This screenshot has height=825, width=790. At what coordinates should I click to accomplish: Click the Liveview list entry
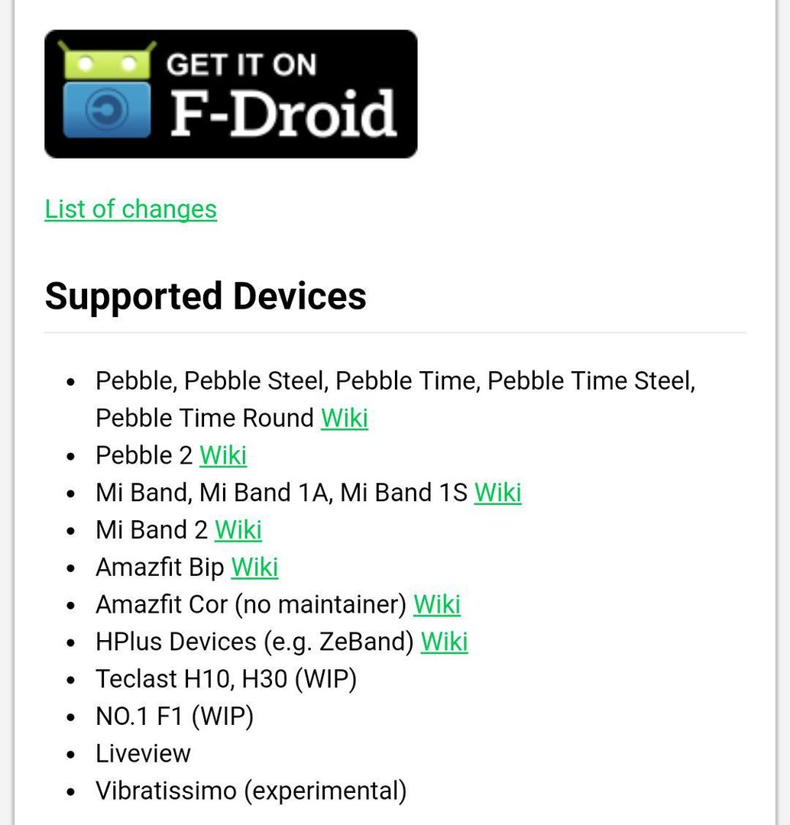(143, 753)
